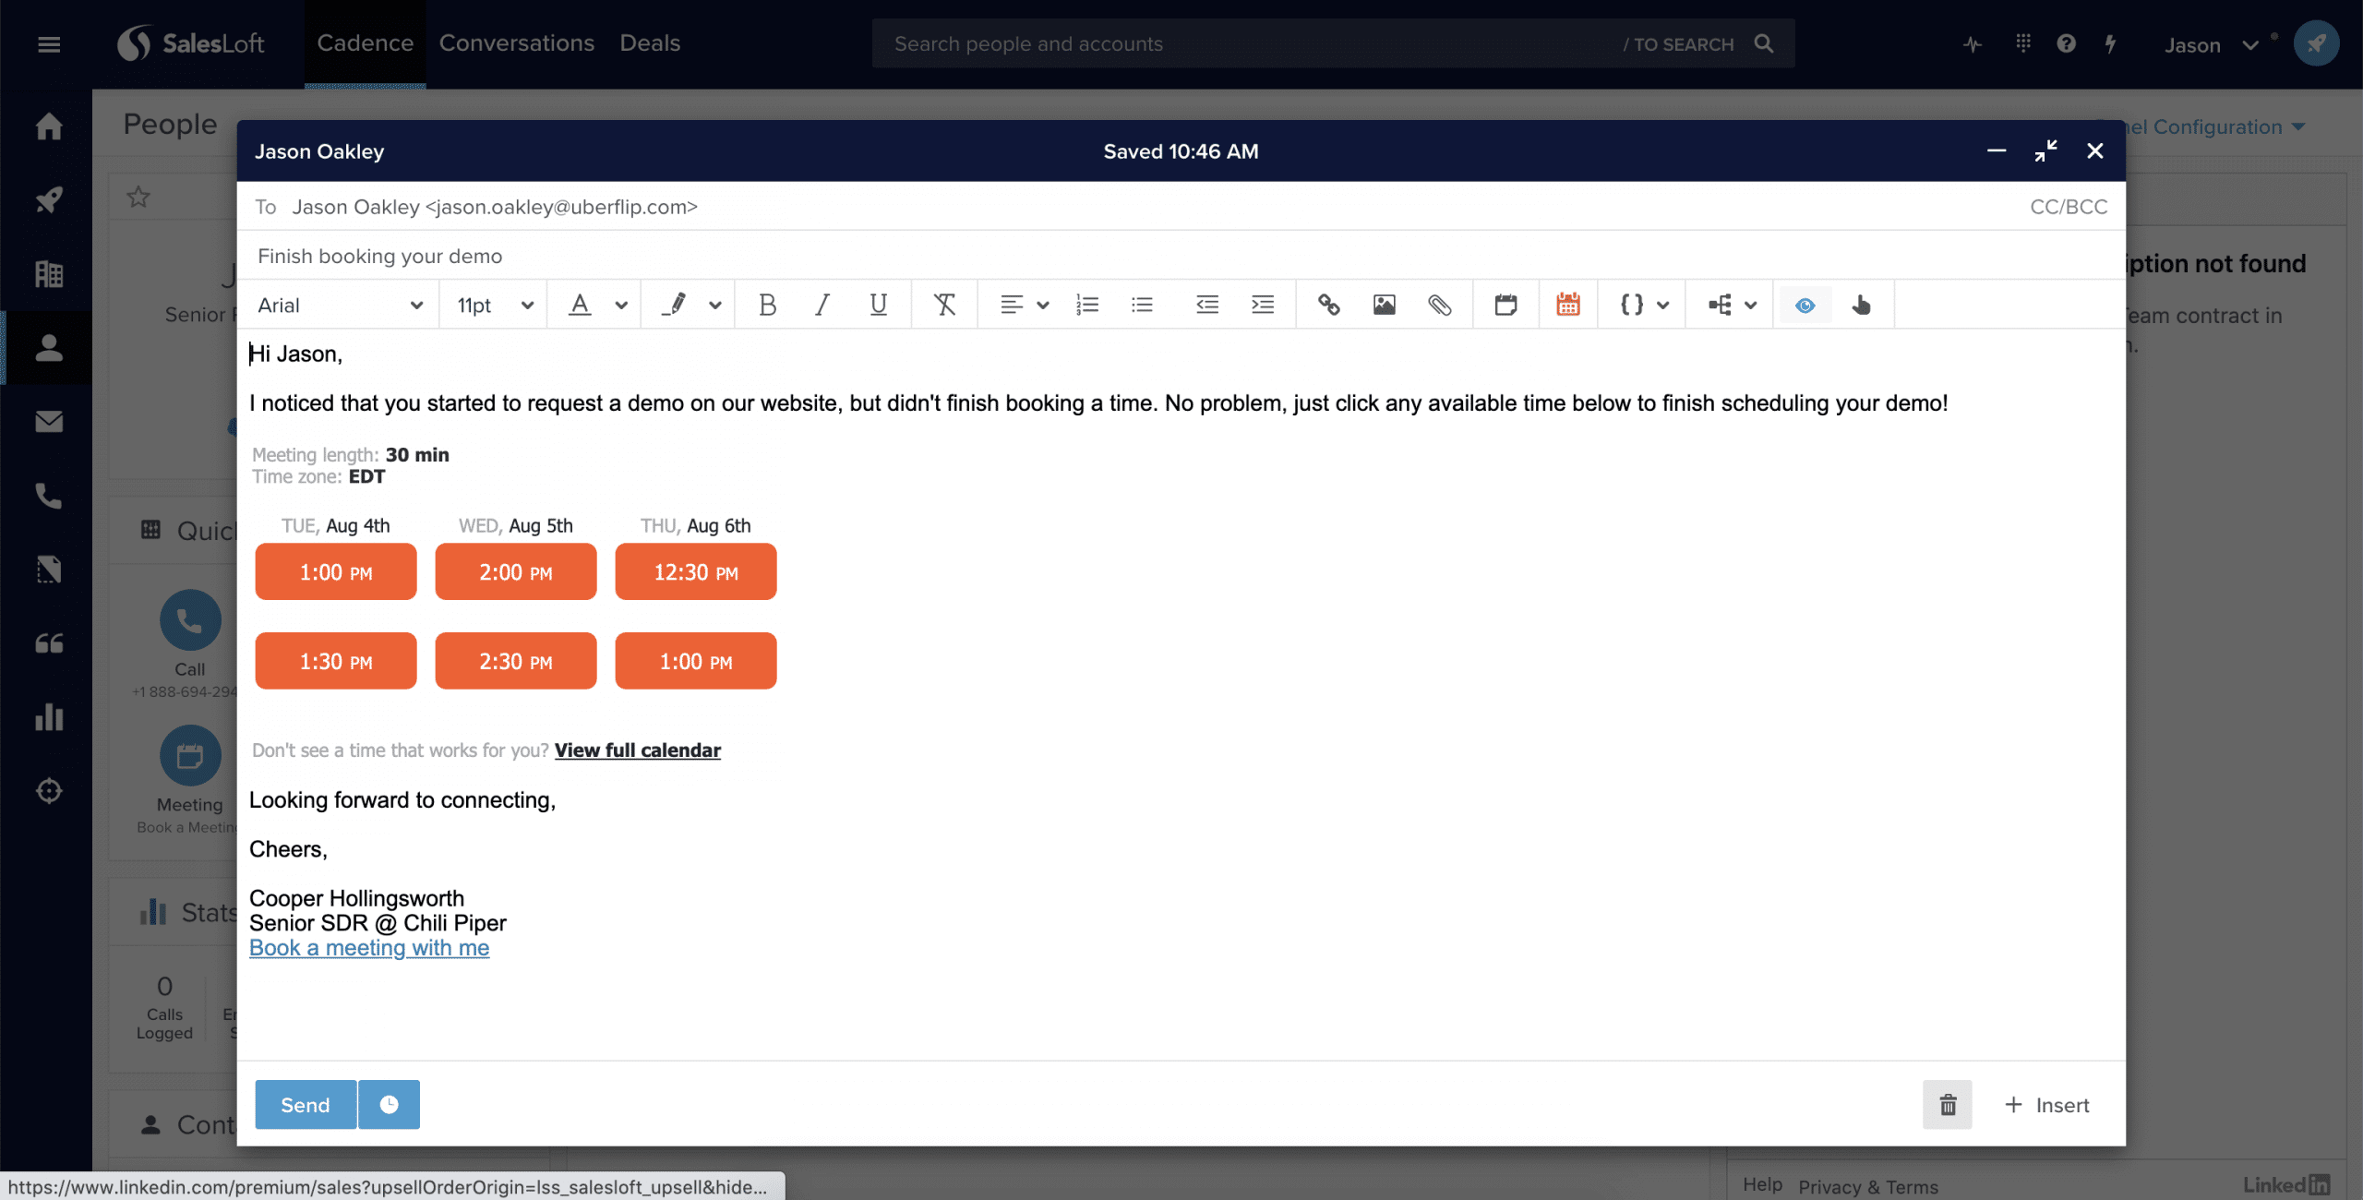This screenshot has width=2363, height=1200.
Task: Click the View full calendar link
Action: pyautogui.click(x=637, y=750)
